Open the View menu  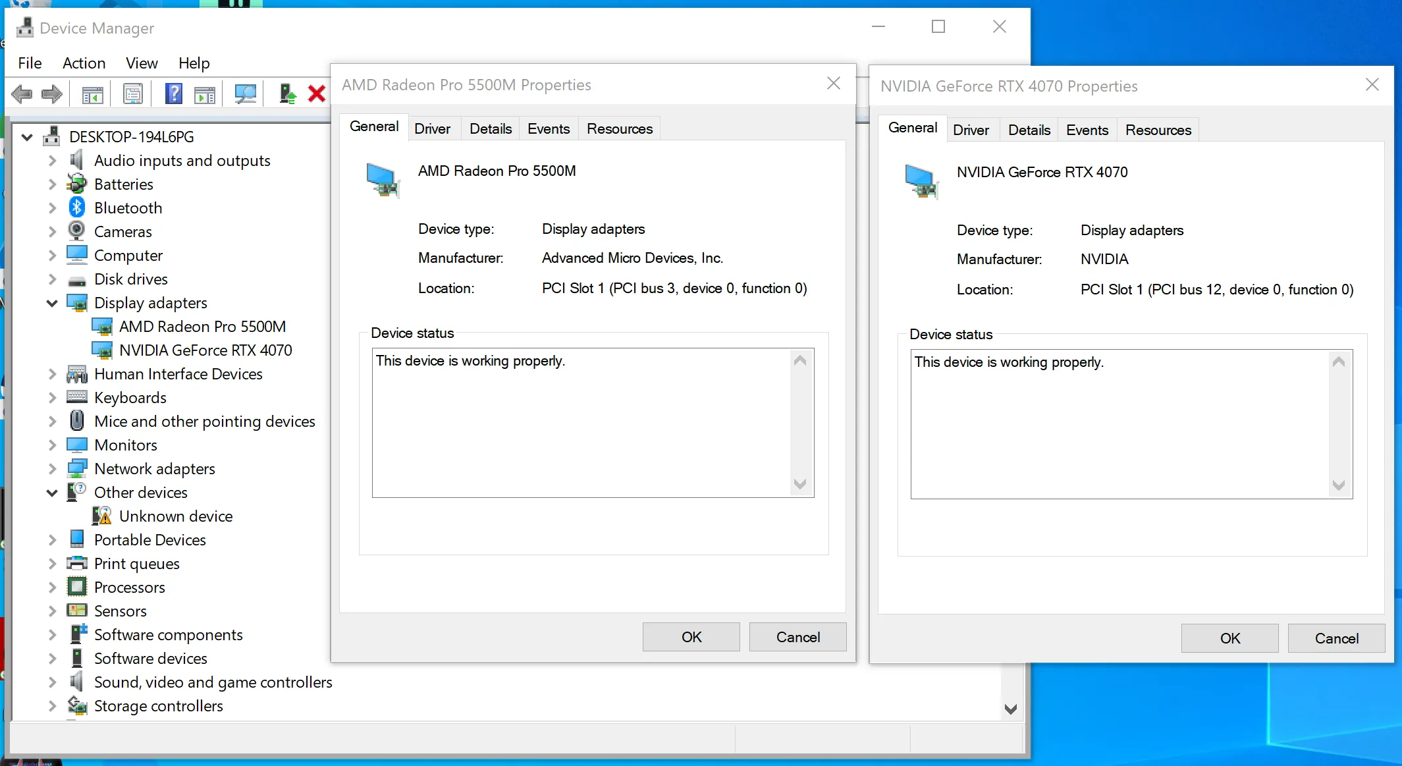click(142, 63)
